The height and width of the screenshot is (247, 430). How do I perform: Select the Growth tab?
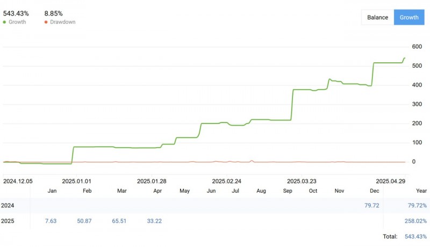408,17
